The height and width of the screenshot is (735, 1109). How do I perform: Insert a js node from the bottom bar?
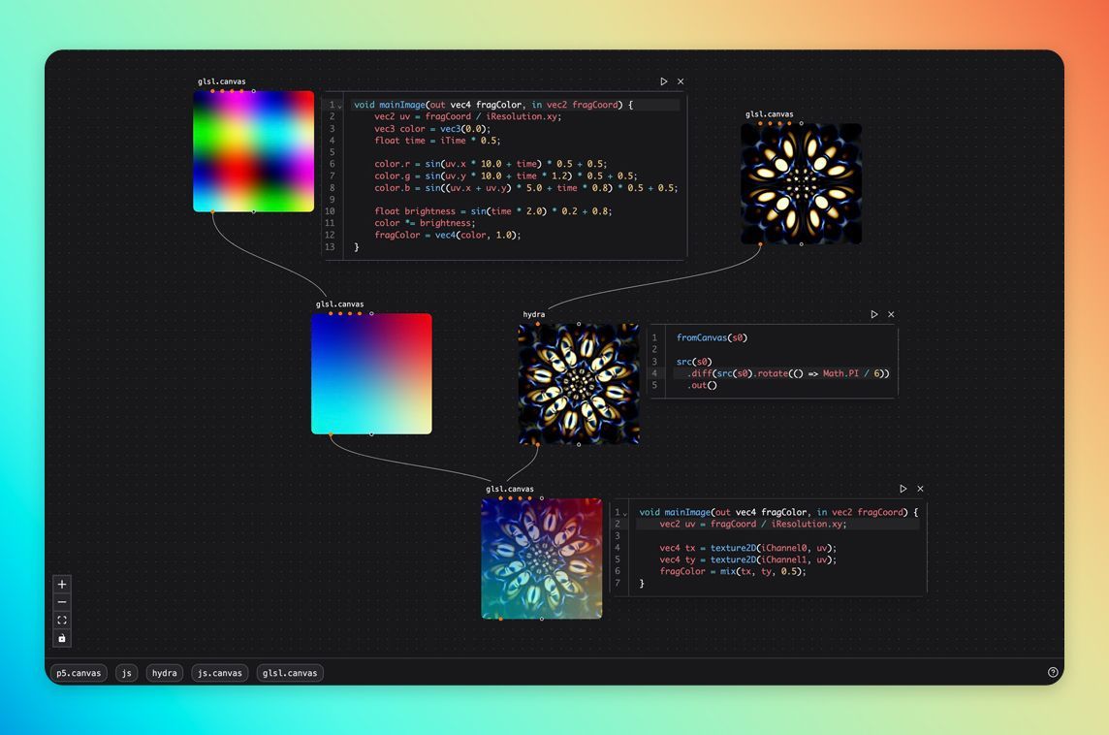pyautogui.click(x=125, y=672)
